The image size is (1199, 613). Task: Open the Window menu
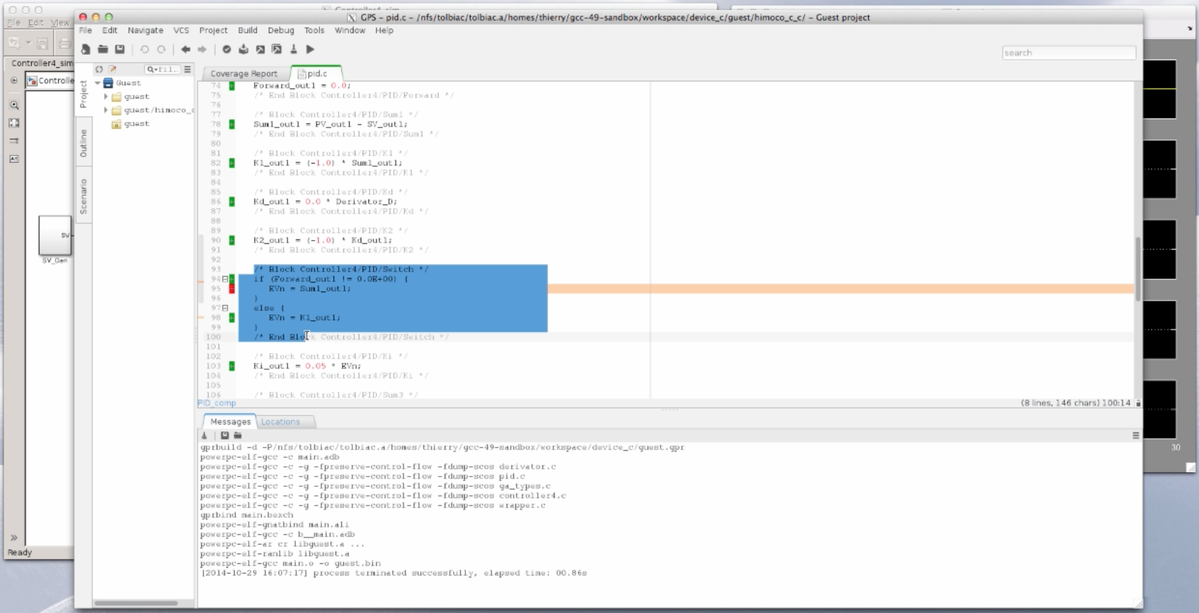pos(350,30)
